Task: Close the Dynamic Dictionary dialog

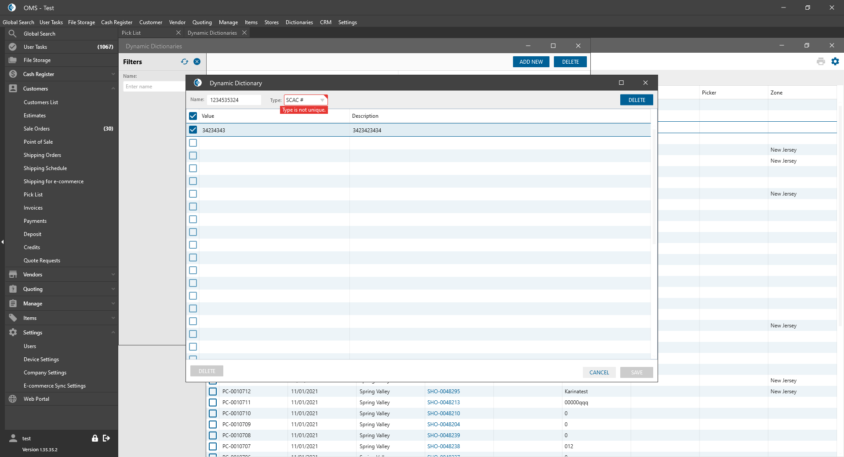Action: pyautogui.click(x=645, y=83)
